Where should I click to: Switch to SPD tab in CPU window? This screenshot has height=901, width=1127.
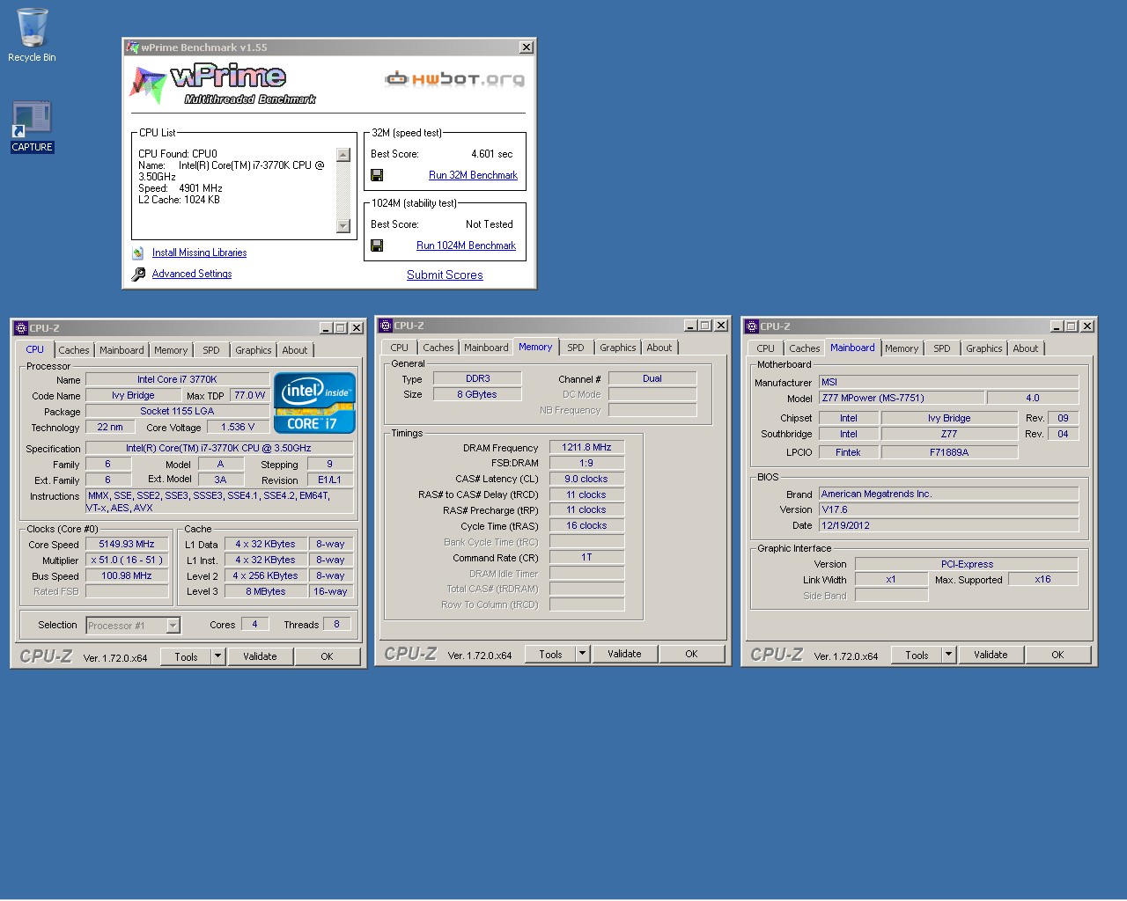coord(211,350)
